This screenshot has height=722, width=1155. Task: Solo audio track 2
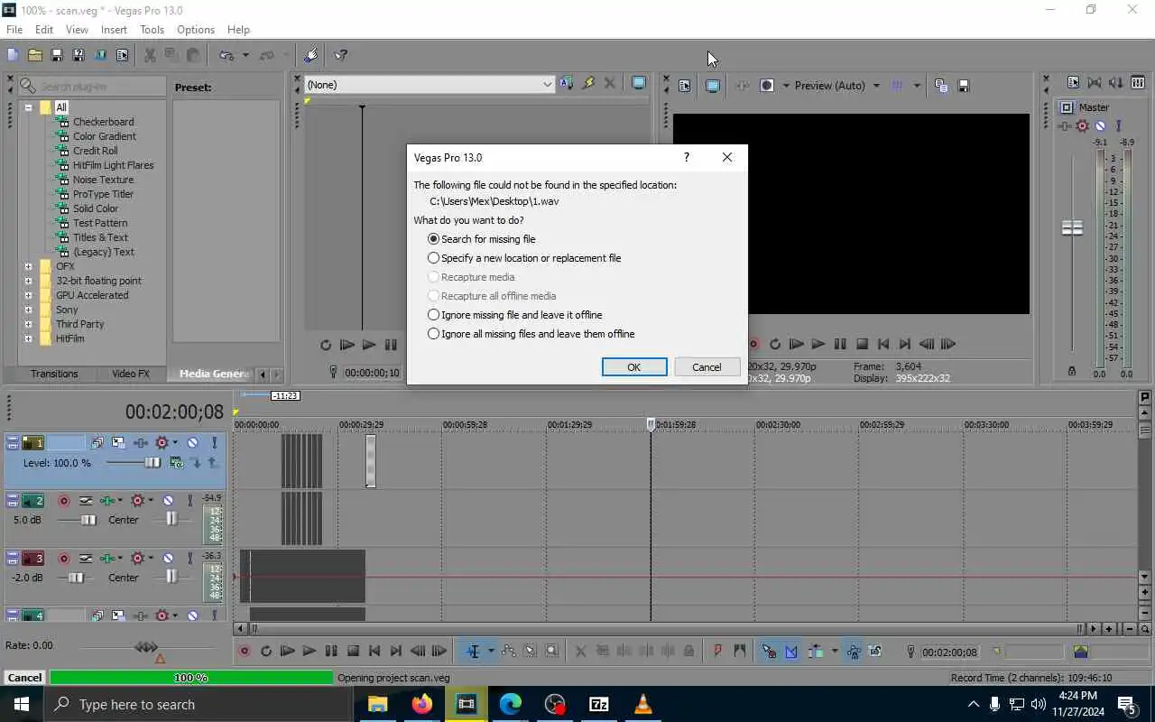coord(189,501)
